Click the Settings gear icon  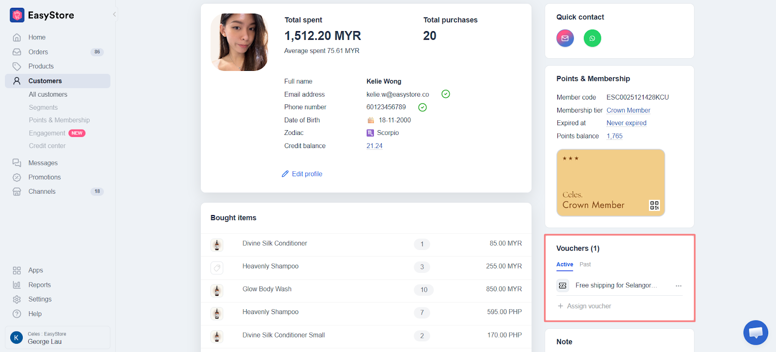coord(17,300)
